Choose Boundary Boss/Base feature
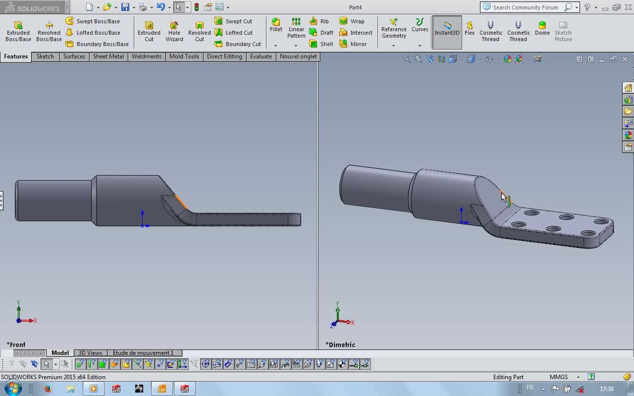 [x=97, y=44]
